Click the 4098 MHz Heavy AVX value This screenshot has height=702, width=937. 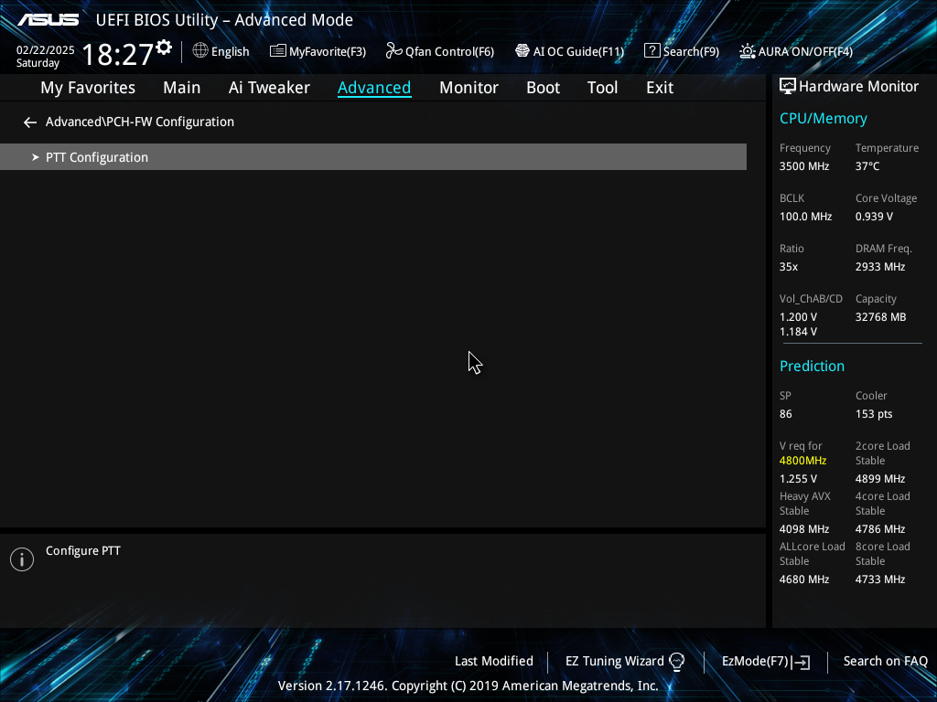tap(803, 529)
